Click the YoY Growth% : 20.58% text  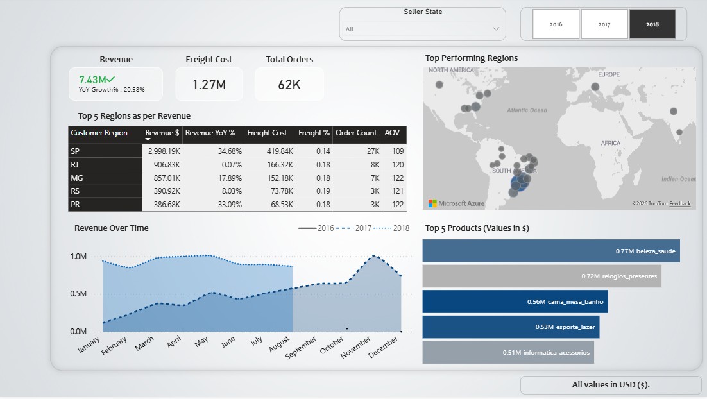pos(112,90)
